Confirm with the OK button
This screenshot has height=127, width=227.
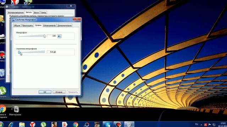click(45, 92)
